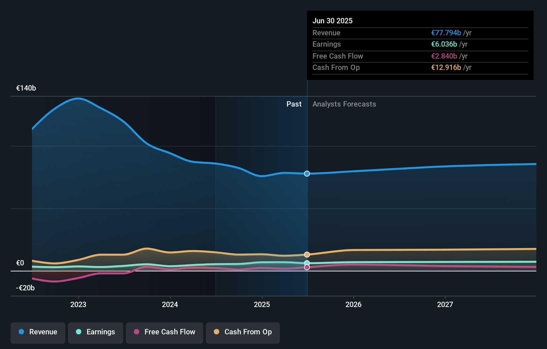Click the Analysts Forecasts section label
This screenshot has height=349, width=547.
point(344,104)
